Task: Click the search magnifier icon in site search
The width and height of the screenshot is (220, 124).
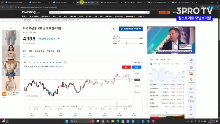Action: coord(148,12)
